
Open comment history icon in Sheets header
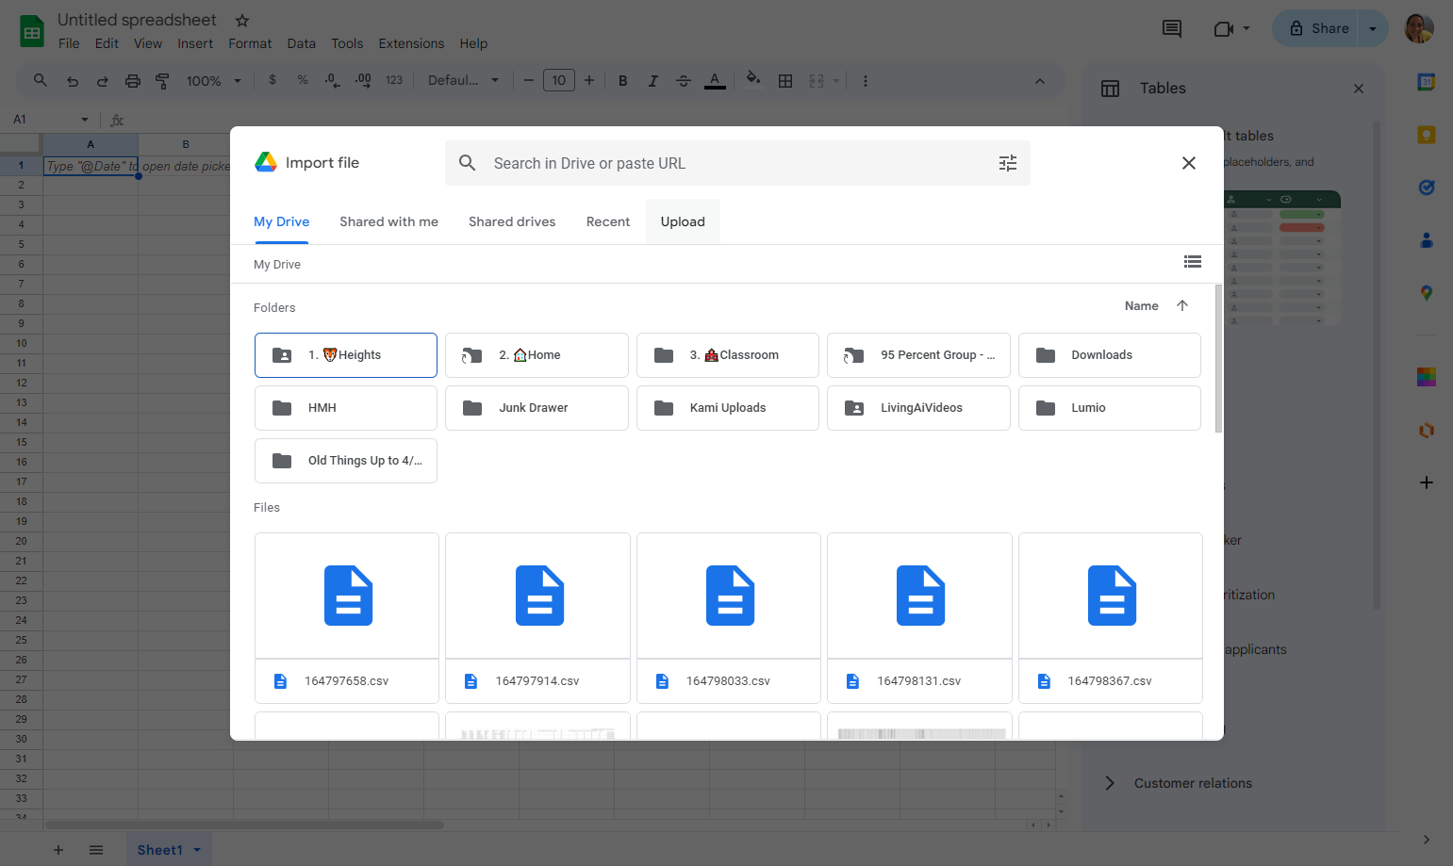[x=1172, y=28]
